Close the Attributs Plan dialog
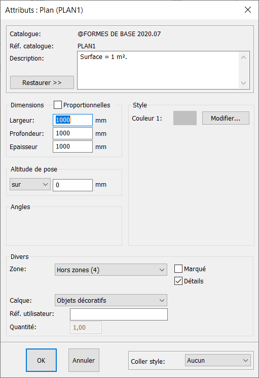Screen dimensions: 259x378 (248, 10)
